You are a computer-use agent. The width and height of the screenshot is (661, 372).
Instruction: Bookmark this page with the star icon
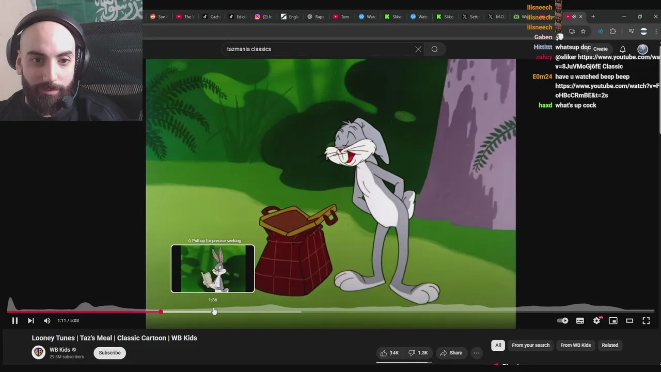[583, 32]
